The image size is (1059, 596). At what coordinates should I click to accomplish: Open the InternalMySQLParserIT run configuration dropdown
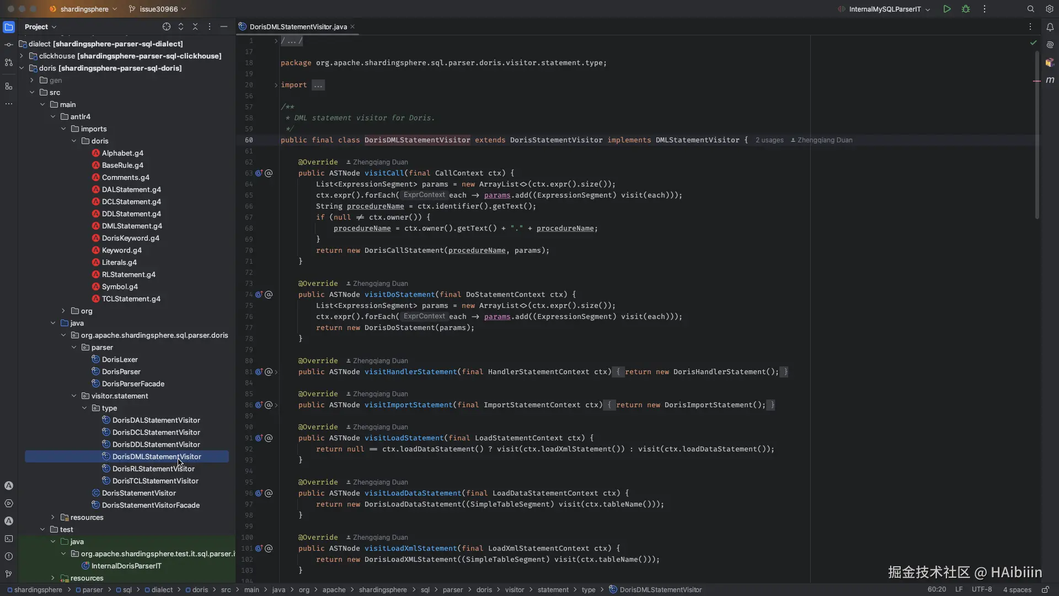coord(928,9)
